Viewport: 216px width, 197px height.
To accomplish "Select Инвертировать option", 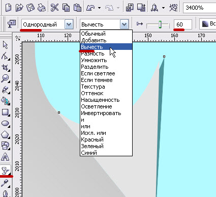I will click(x=106, y=113).
